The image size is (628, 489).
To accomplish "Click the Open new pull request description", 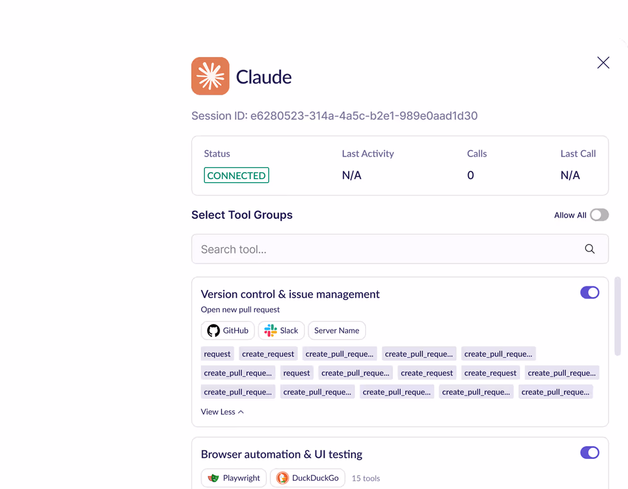I will click(240, 309).
